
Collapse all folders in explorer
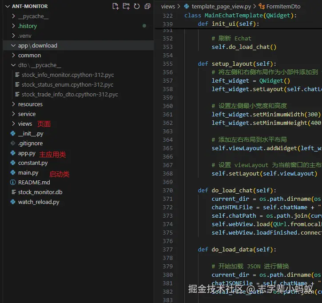click(147, 6)
